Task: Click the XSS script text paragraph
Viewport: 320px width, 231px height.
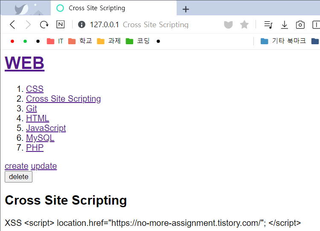Action: pyautogui.click(x=153, y=223)
